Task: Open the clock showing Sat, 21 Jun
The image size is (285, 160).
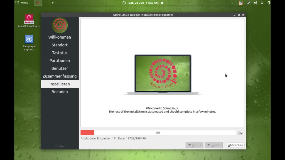Action: 143,3
